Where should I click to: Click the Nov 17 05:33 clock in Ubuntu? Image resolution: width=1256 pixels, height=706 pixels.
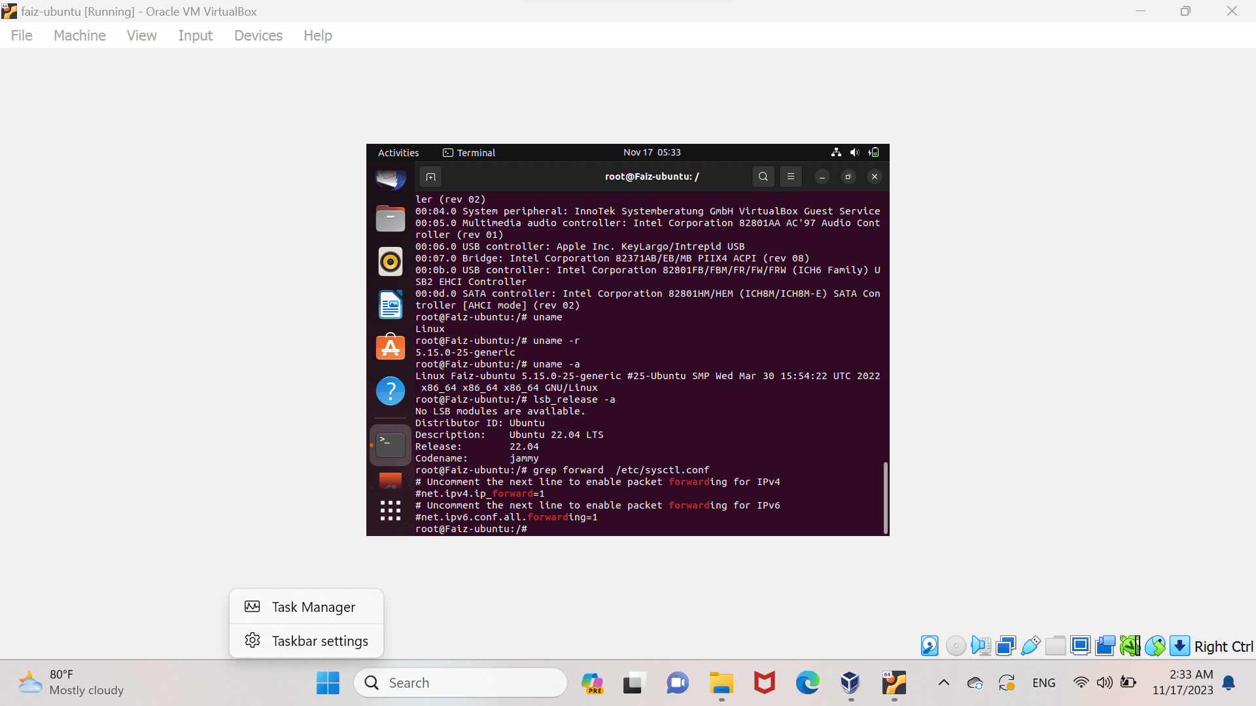coord(652,152)
